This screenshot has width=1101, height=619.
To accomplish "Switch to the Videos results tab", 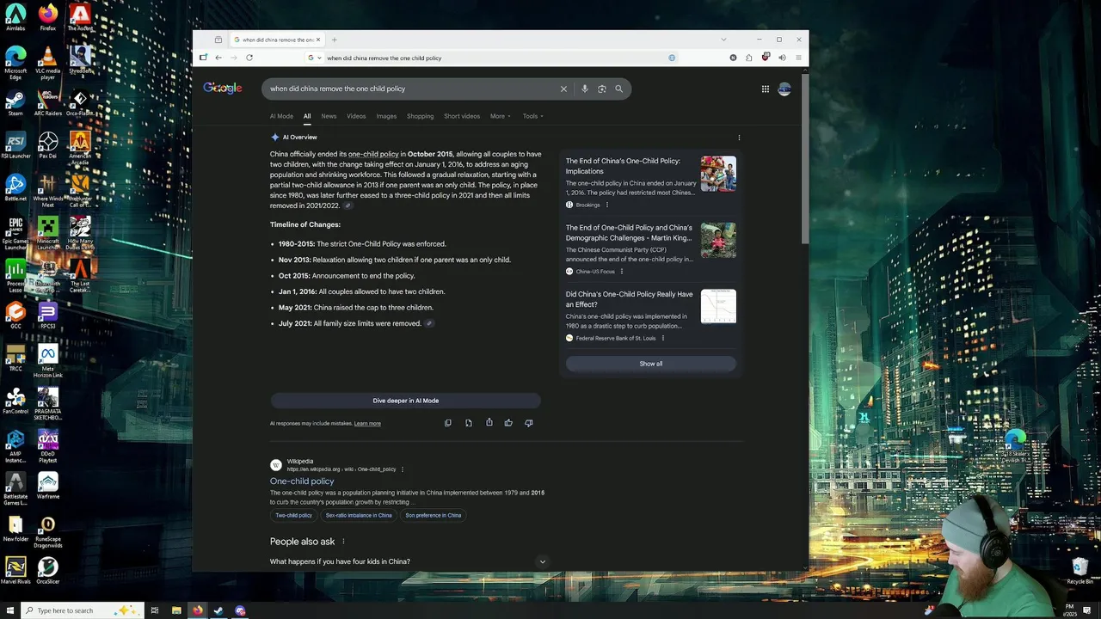I will 356,116.
